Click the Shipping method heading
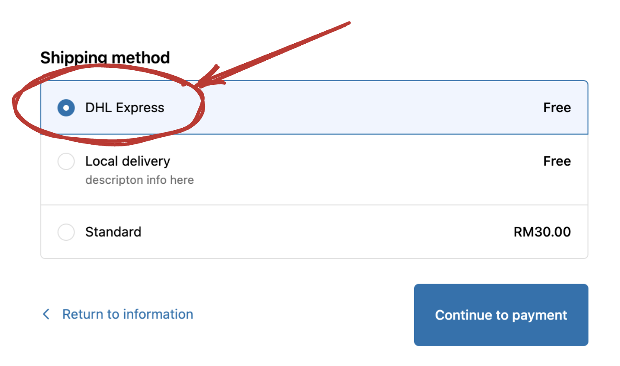620x366 pixels. pyautogui.click(x=105, y=57)
